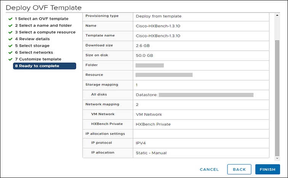Cancel the OVF deployment wizard
Screen dimensions: 288x178
point(209,169)
